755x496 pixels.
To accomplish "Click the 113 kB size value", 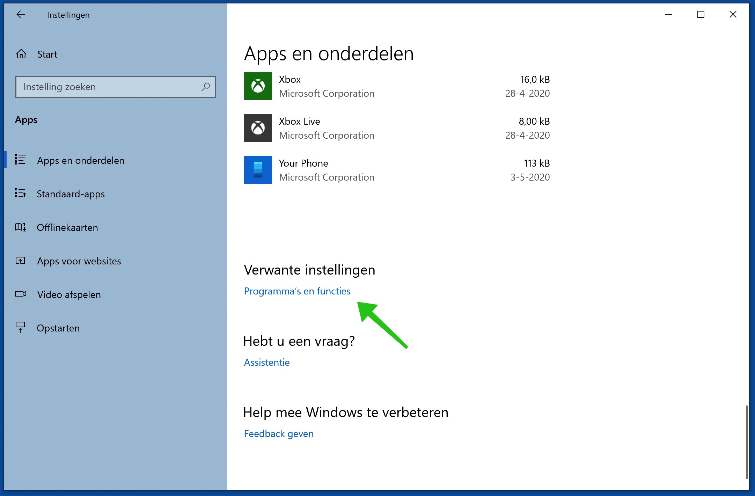I will (x=537, y=163).
